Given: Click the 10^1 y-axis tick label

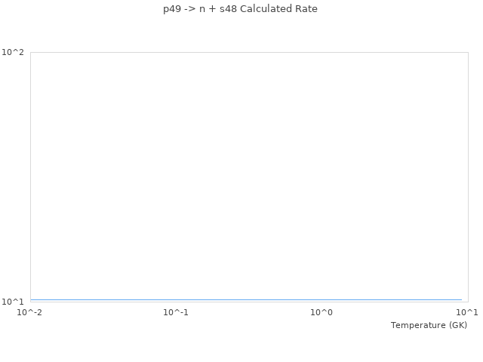Looking at the screenshot, I should coord(14,302).
